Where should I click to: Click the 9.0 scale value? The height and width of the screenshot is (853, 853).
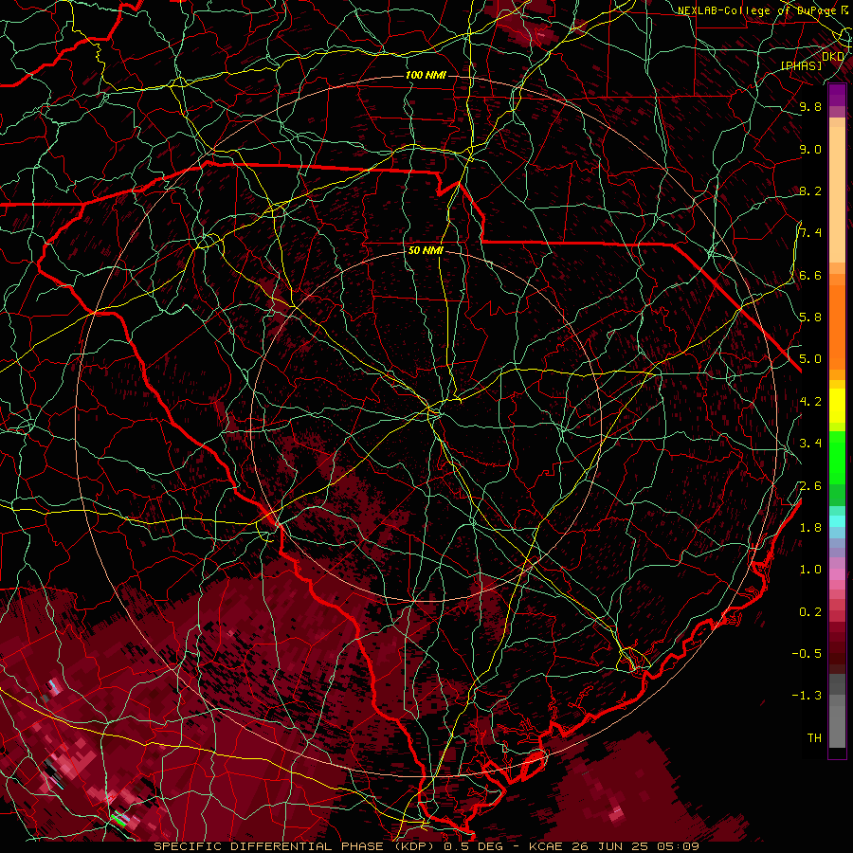[810, 149]
